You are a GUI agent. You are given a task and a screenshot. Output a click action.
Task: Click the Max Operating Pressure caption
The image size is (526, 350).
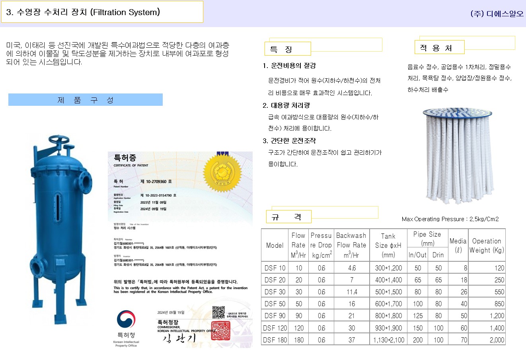[450, 219]
